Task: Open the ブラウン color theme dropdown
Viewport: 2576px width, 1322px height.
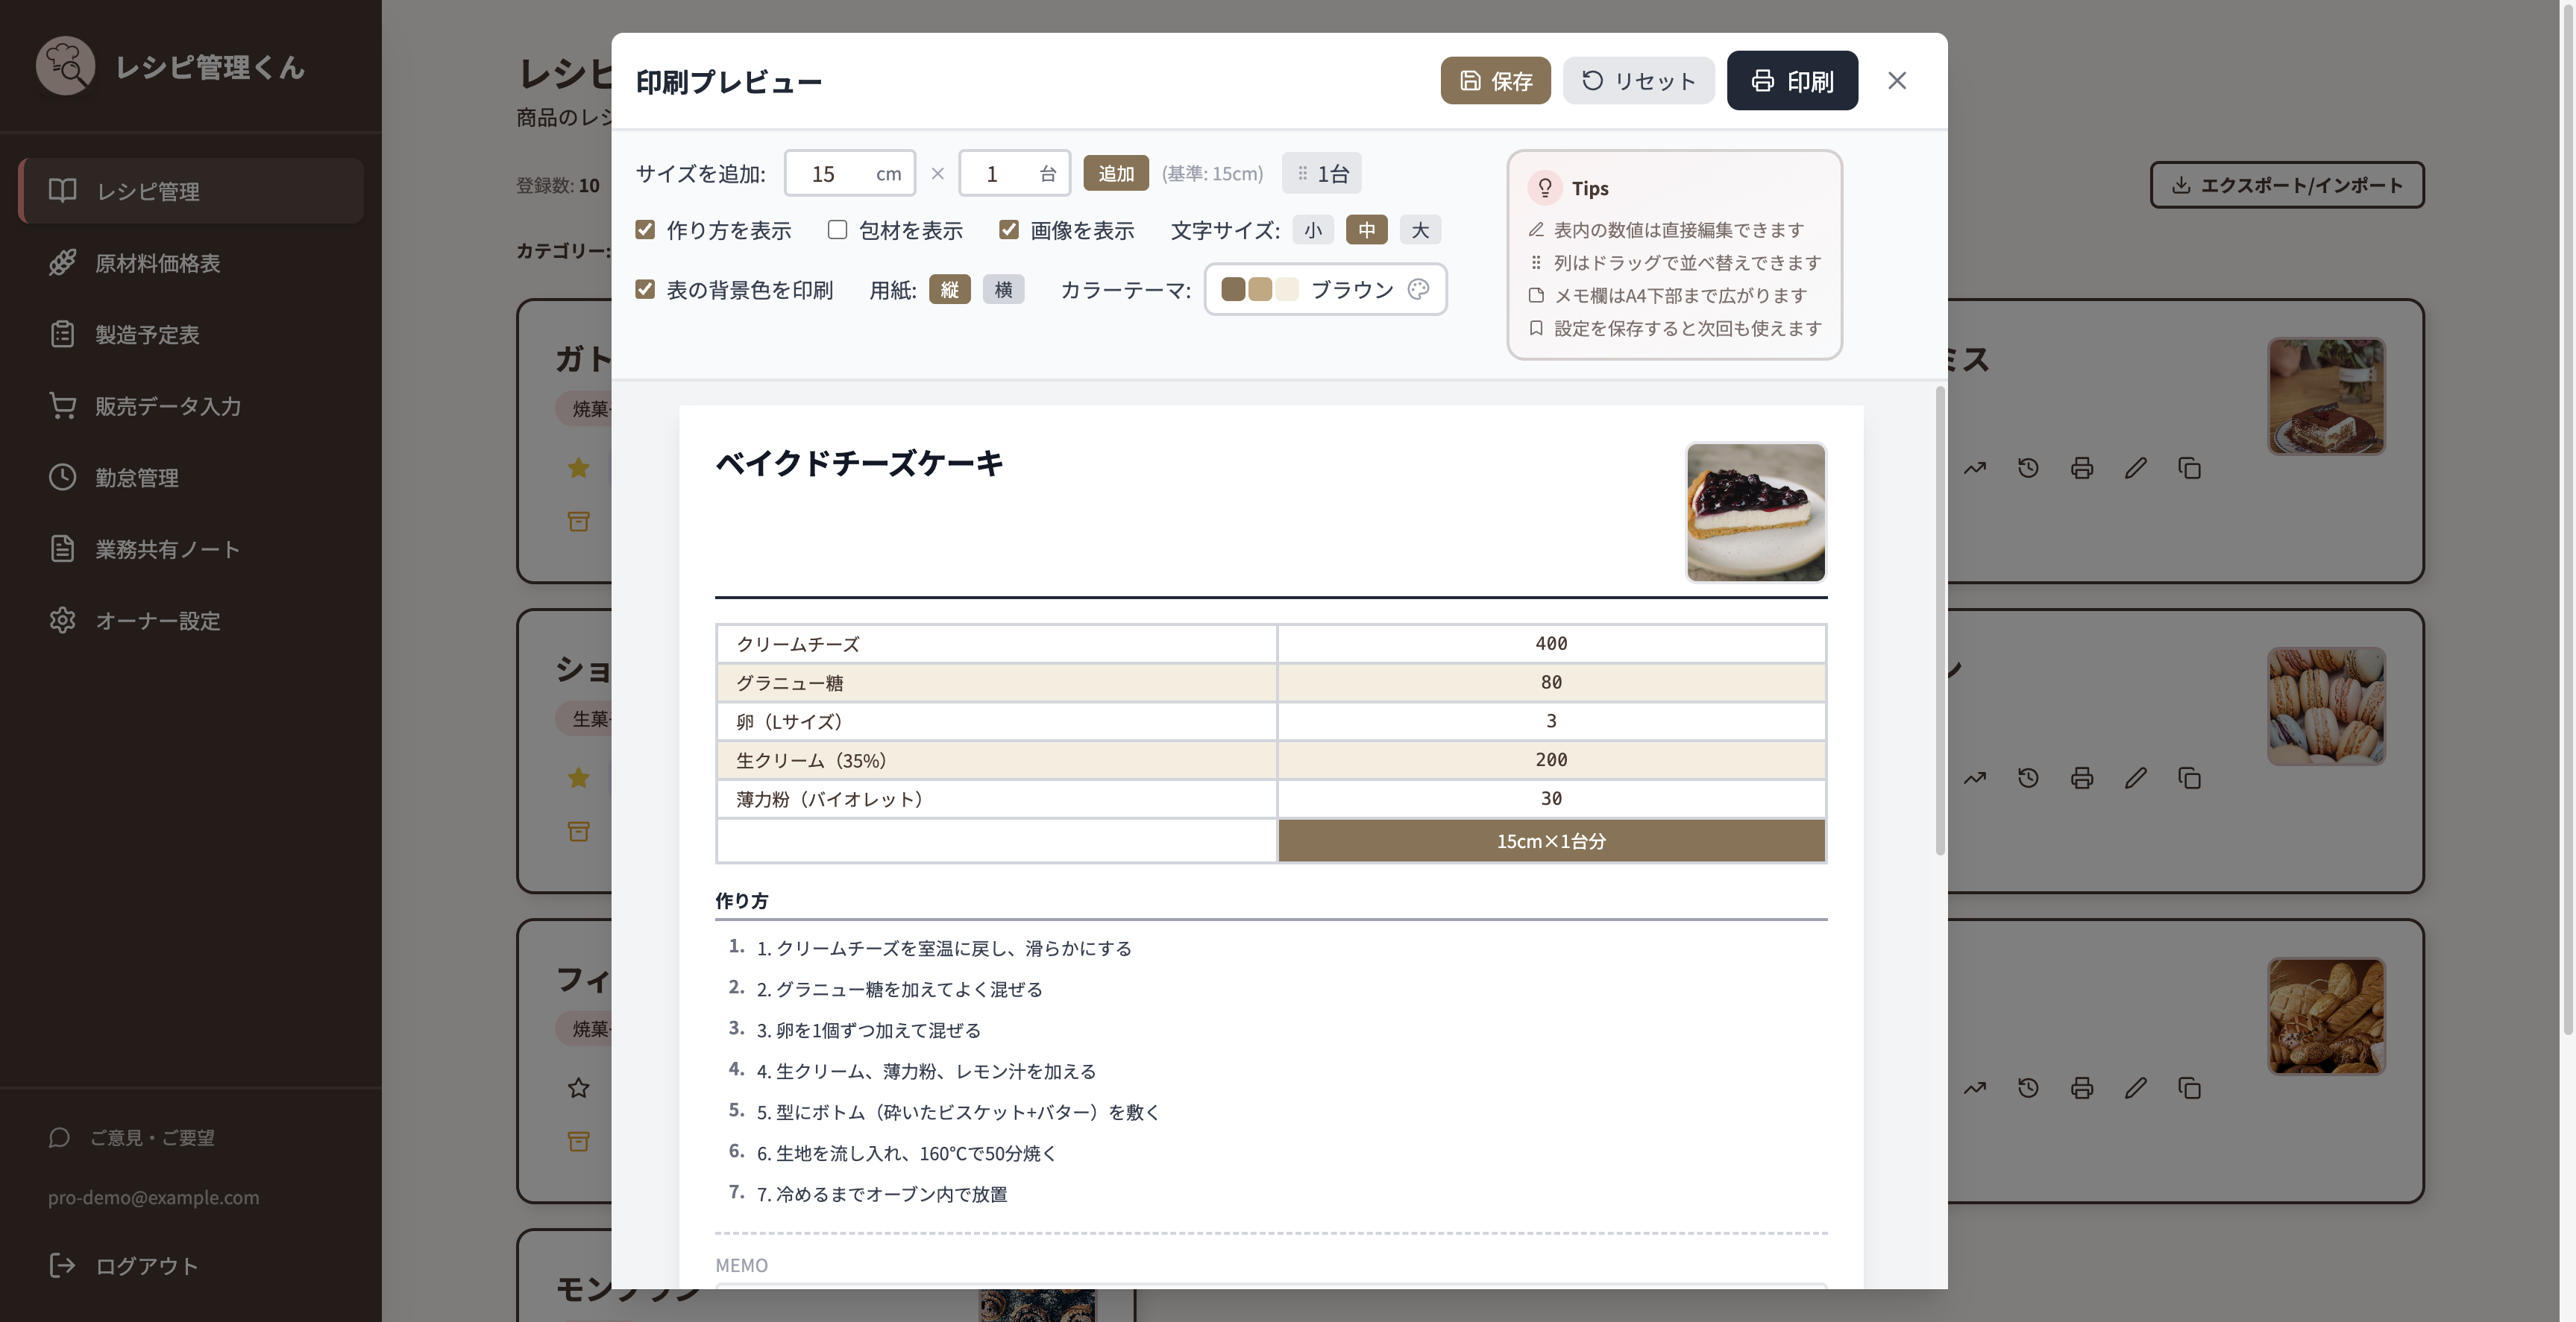Action: point(1325,289)
